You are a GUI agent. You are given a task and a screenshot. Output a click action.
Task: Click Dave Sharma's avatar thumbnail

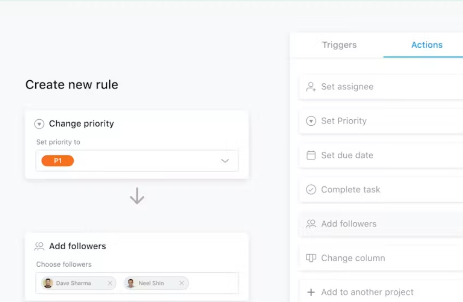[x=48, y=283]
